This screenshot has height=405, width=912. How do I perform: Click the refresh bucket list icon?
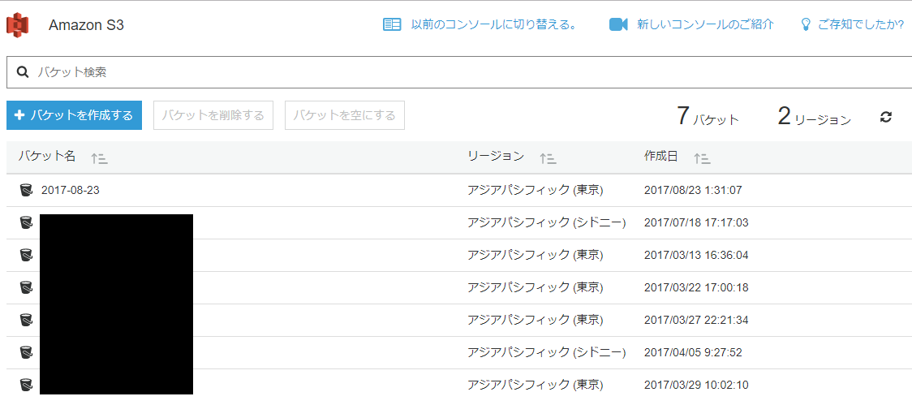tap(886, 117)
